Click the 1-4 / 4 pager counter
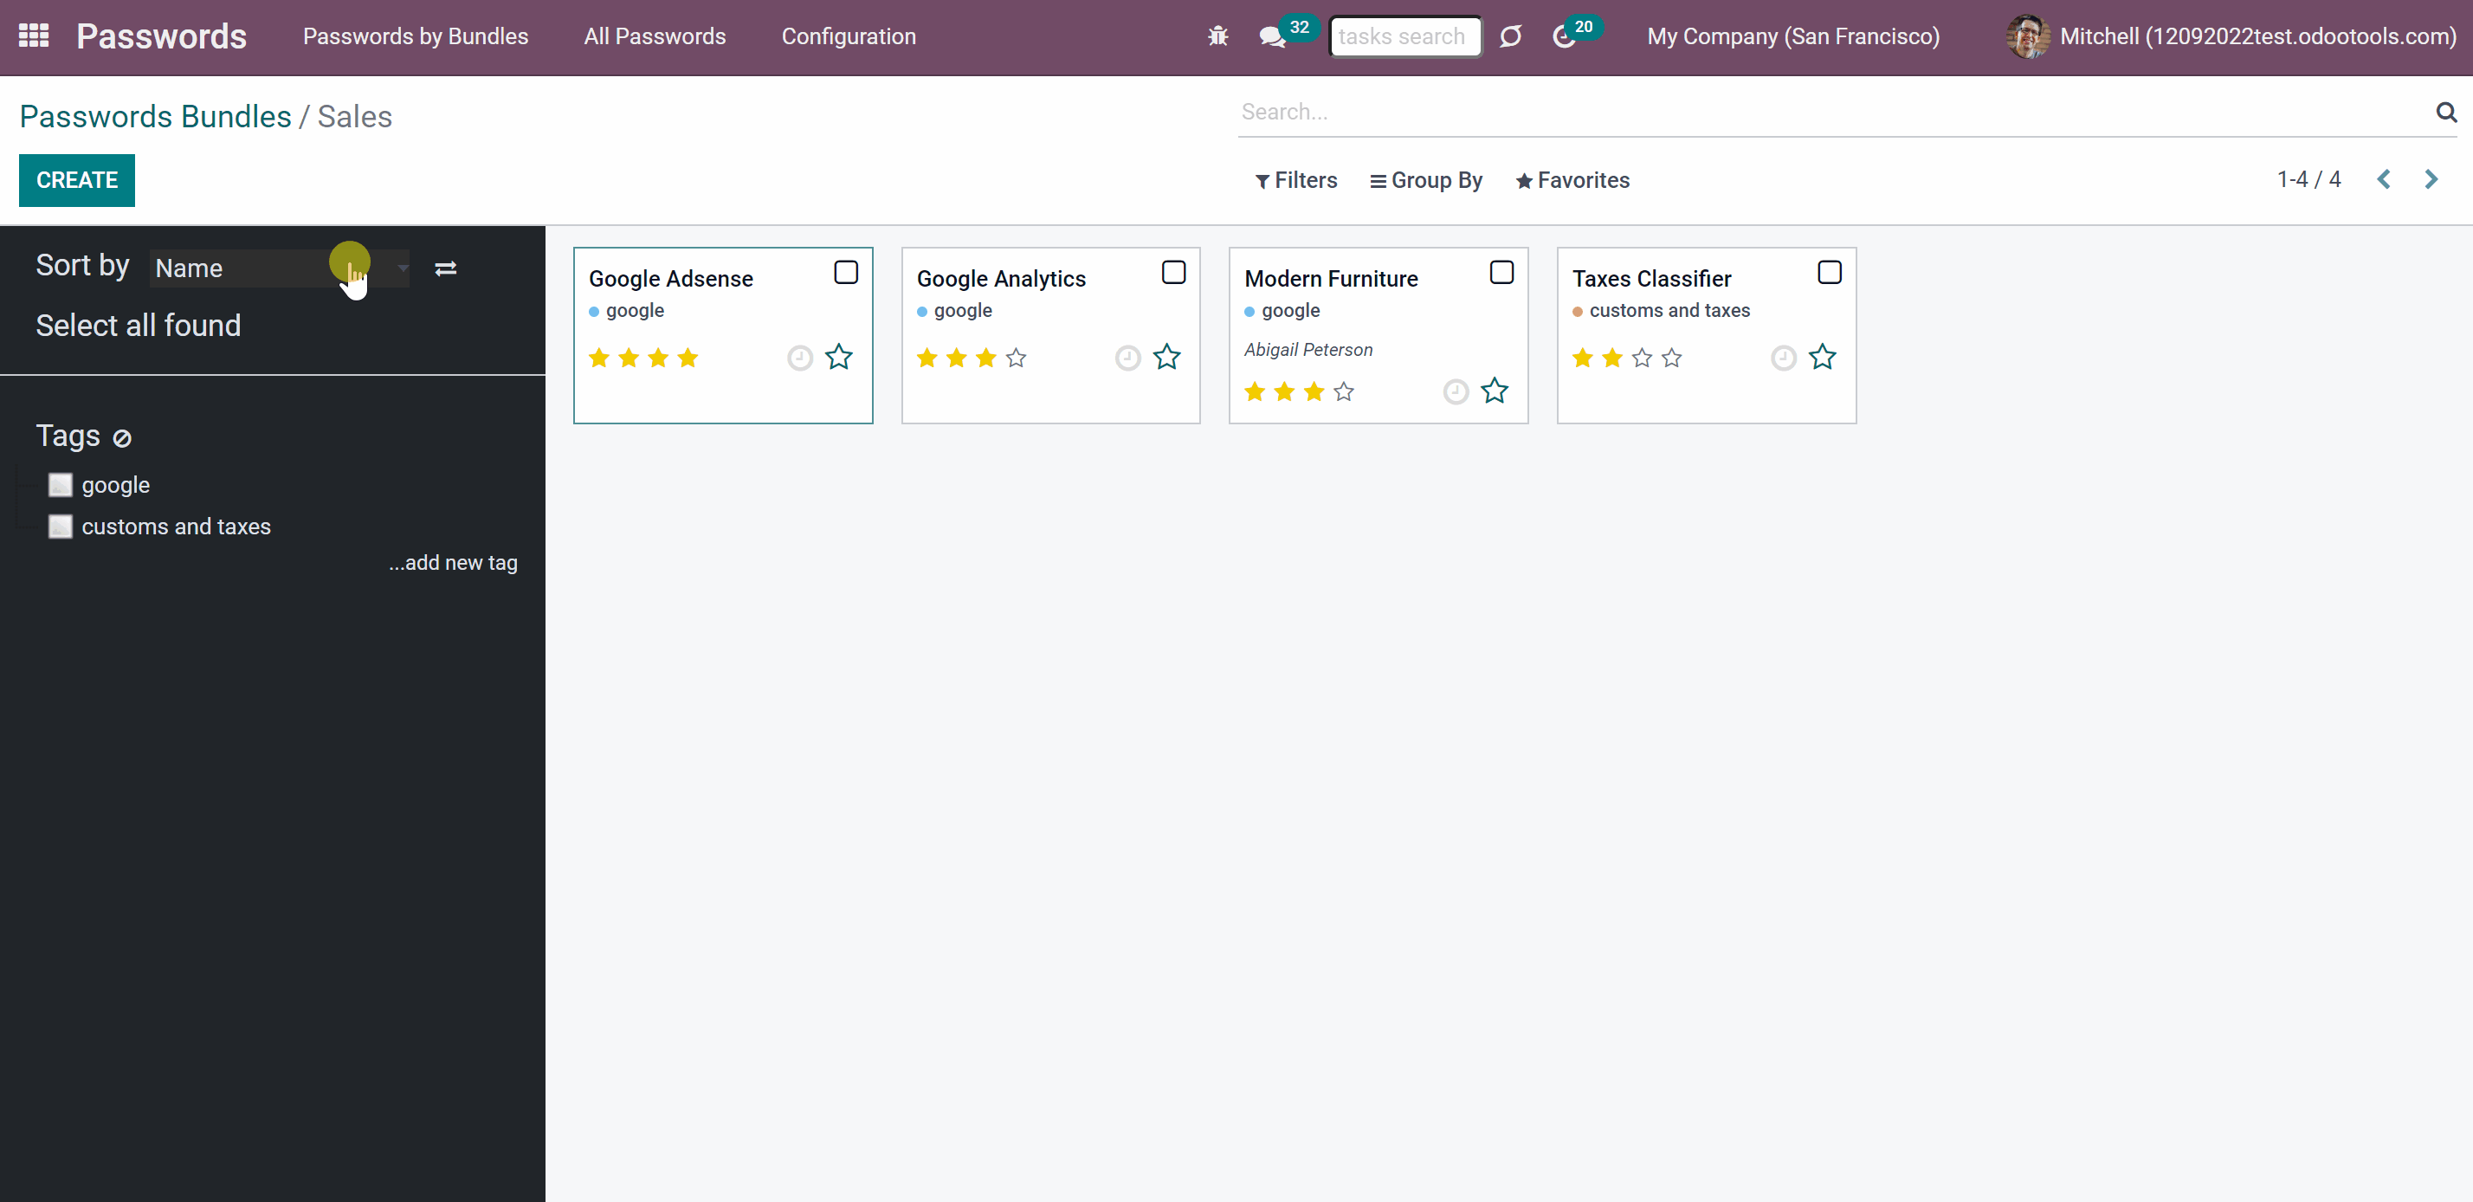The height and width of the screenshot is (1202, 2473). (x=2308, y=179)
